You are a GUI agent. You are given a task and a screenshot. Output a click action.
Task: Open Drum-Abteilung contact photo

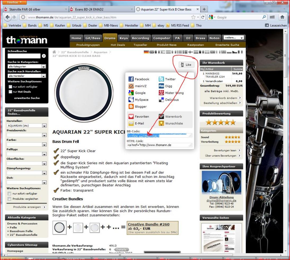point(221,182)
